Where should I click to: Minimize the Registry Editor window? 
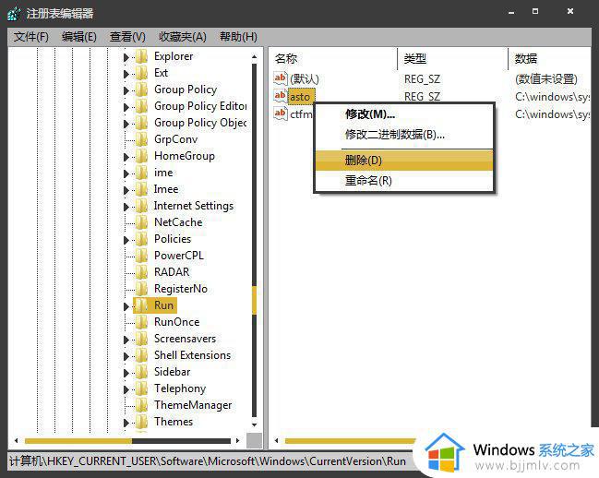point(511,12)
